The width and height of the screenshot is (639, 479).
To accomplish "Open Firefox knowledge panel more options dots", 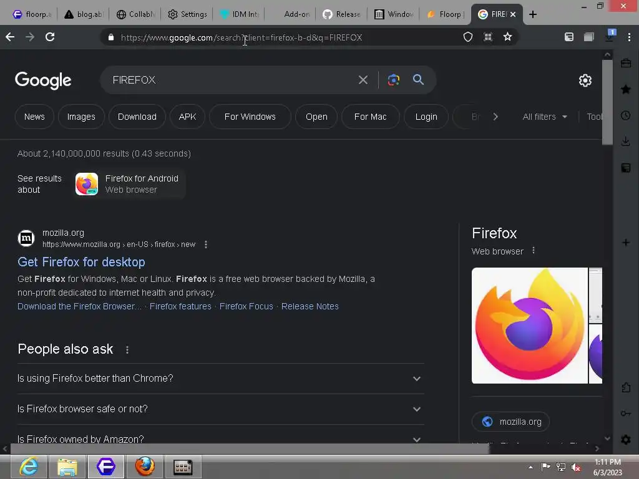I will tap(534, 251).
